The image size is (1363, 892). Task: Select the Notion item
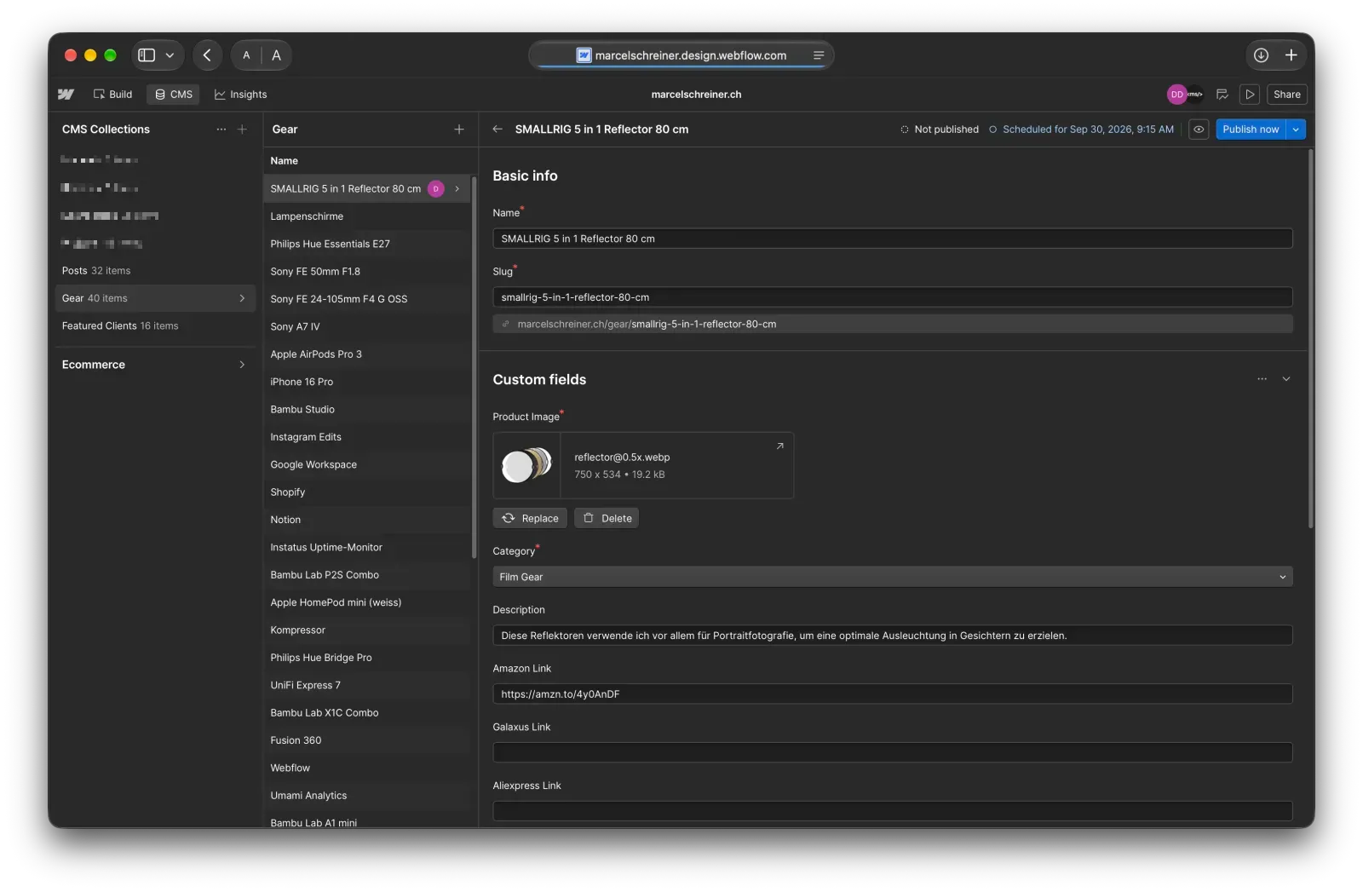(x=367, y=520)
